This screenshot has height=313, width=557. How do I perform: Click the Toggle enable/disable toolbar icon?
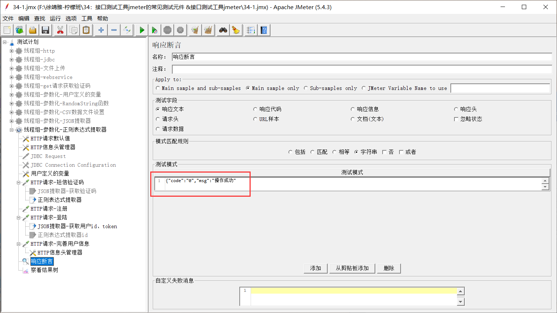point(127,30)
